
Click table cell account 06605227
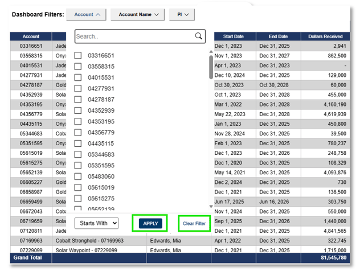pos(31,182)
